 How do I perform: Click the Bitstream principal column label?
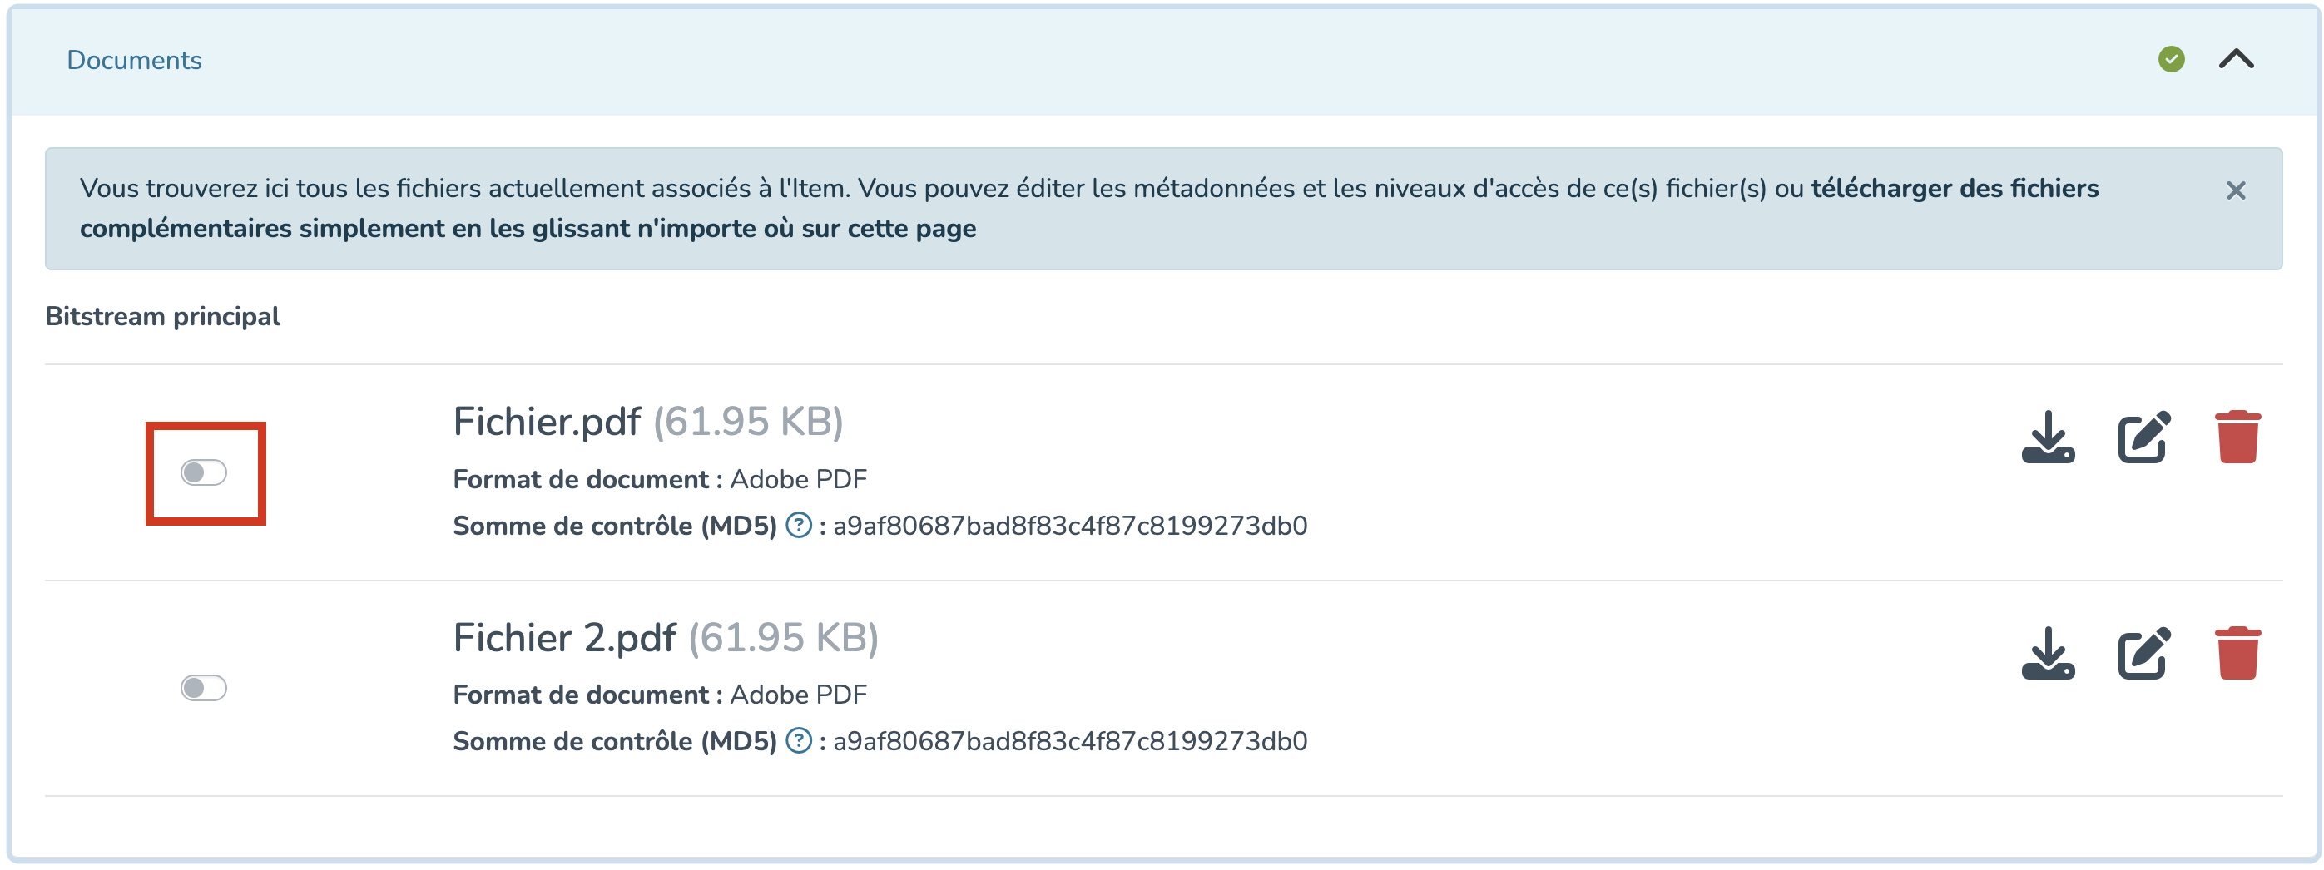162,316
